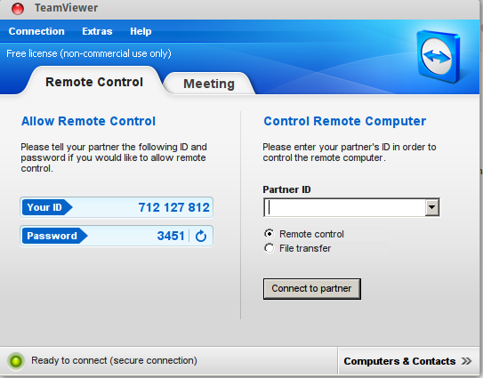Click the password refresh arrow icon
Viewport: 483px width, 378px height.
pos(201,236)
